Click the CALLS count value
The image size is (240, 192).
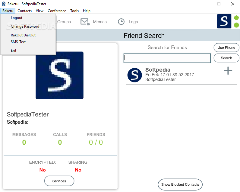pyautogui.click(x=60, y=142)
